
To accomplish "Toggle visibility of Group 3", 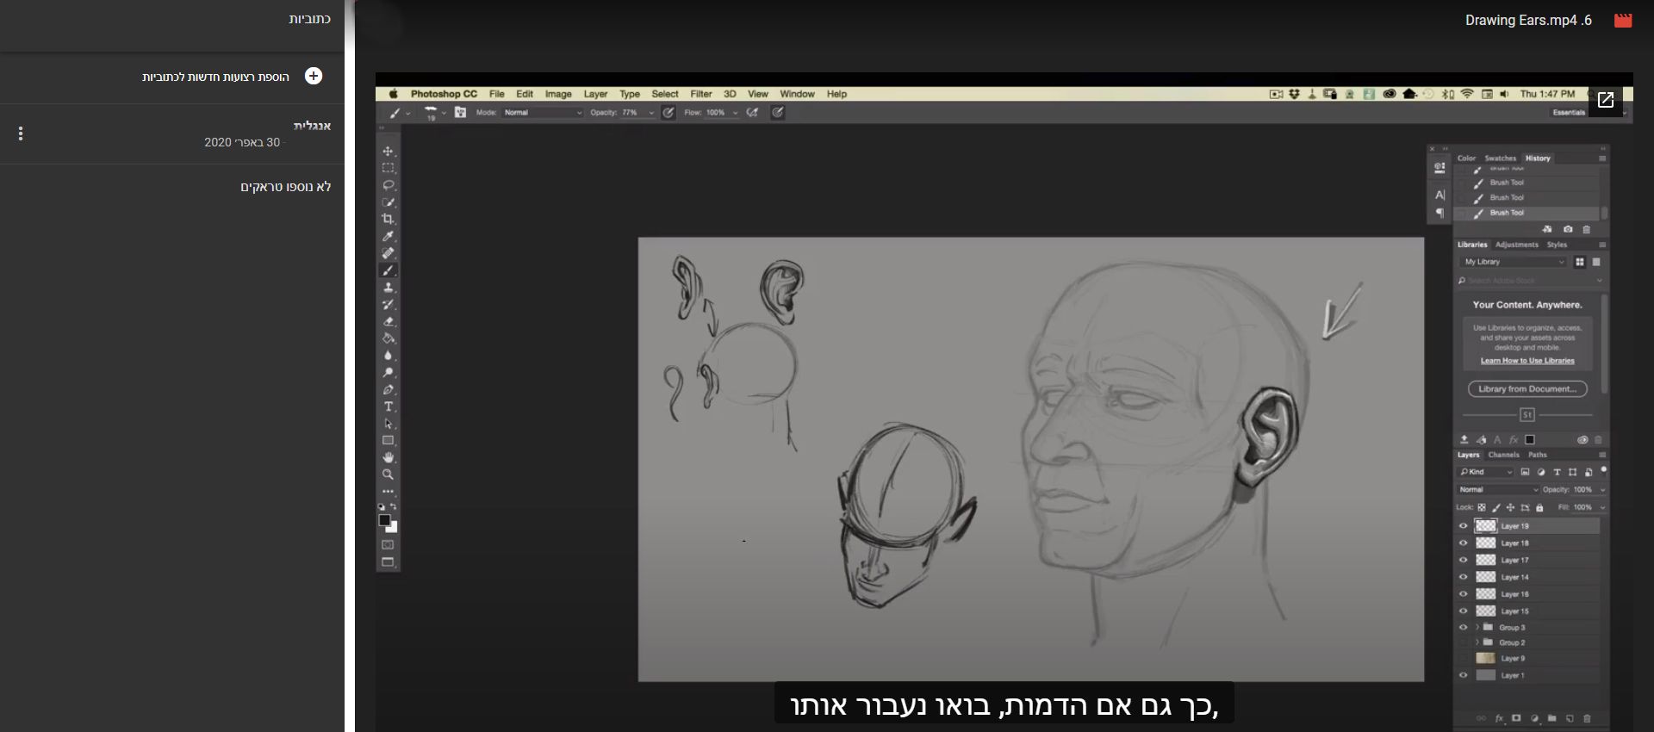I will (x=1463, y=627).
